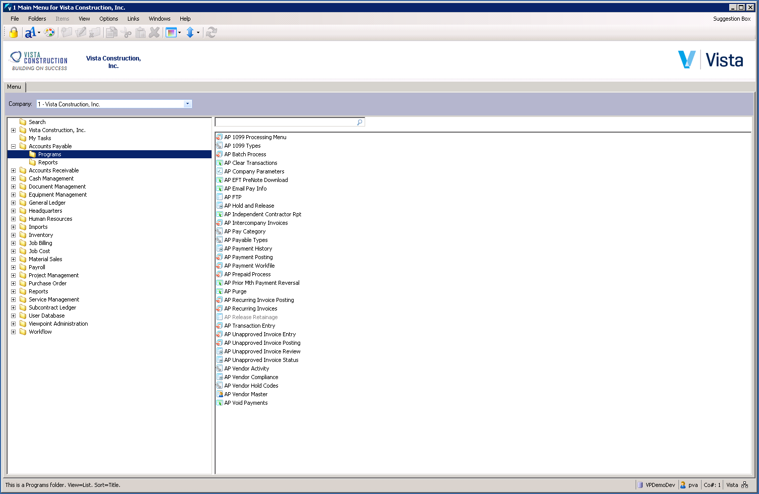Click the AP Vendor Master program icon
This screenshot has width=759, height=494.
220,394
